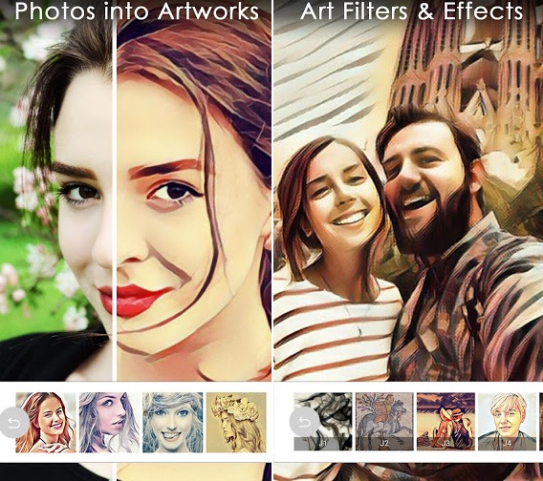Tap the red painted lips on the artwork side
Image resolution: width=543 pixels, height=481 pixels.
pyautogui.click(x=141, y=301)
